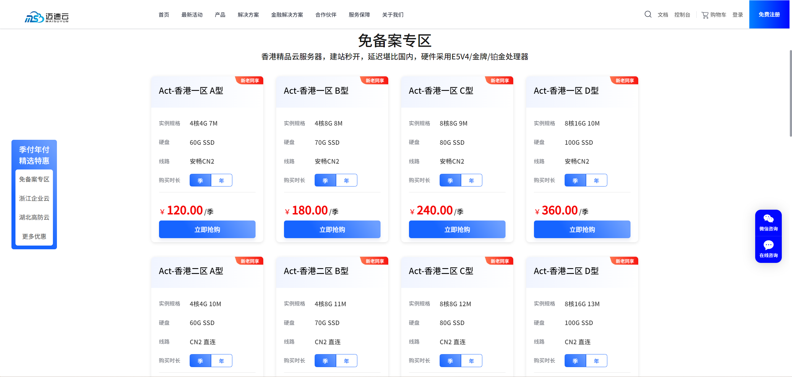
Task: Open the 关于我们 navigation menu
Action: click(393, 15)
